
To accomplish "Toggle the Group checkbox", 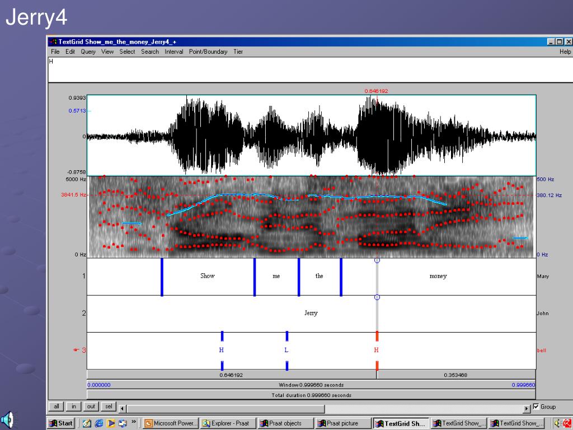I will [536, 406].
